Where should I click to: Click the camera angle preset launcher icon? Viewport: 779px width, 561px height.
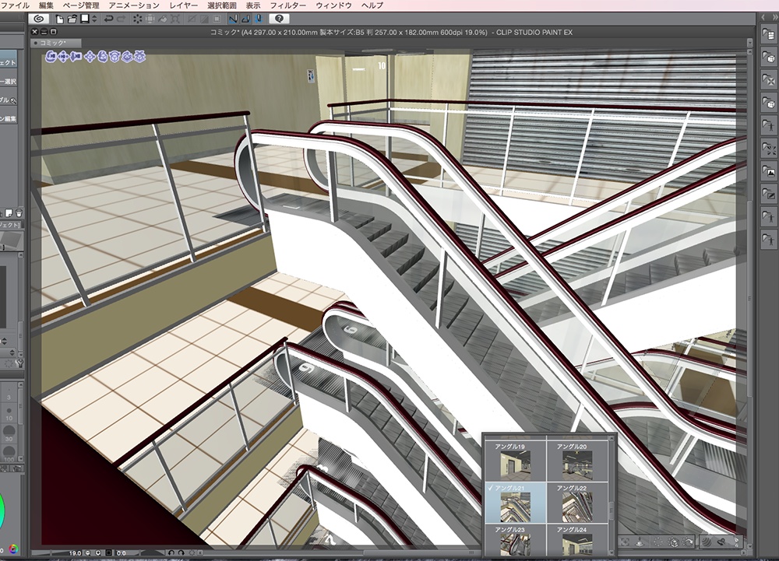tap(721, 542)
